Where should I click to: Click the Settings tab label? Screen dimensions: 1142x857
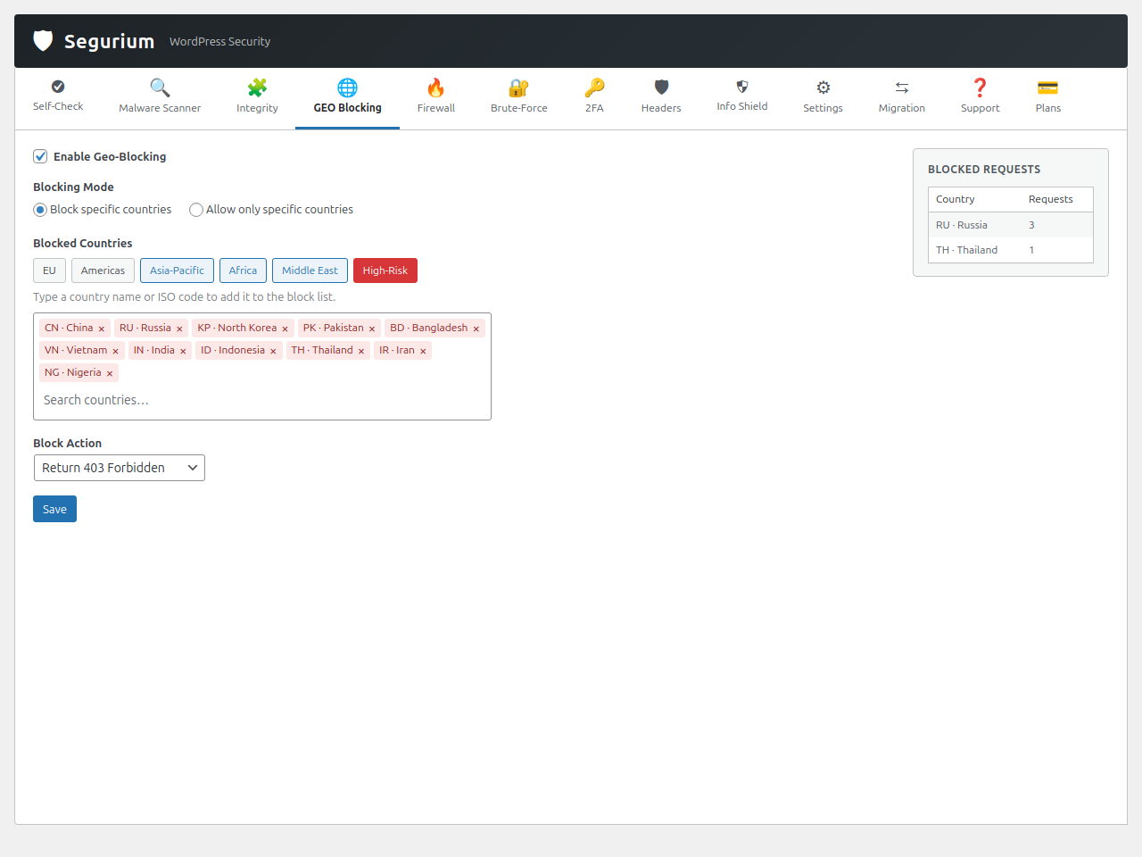point(823,108)
